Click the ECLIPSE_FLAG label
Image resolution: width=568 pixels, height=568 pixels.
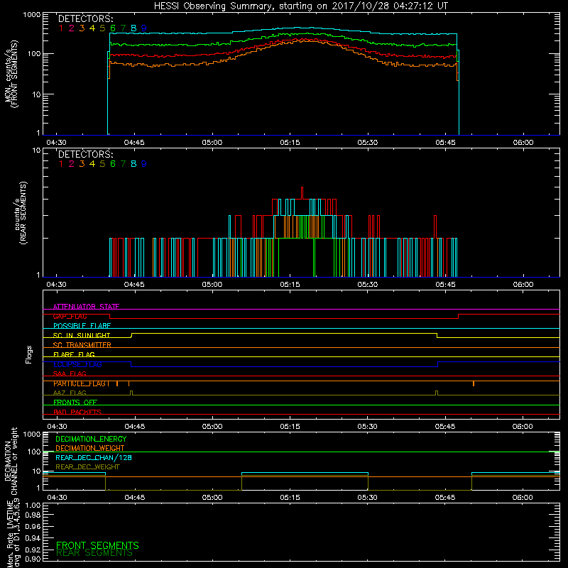click(x=77, y=364)
